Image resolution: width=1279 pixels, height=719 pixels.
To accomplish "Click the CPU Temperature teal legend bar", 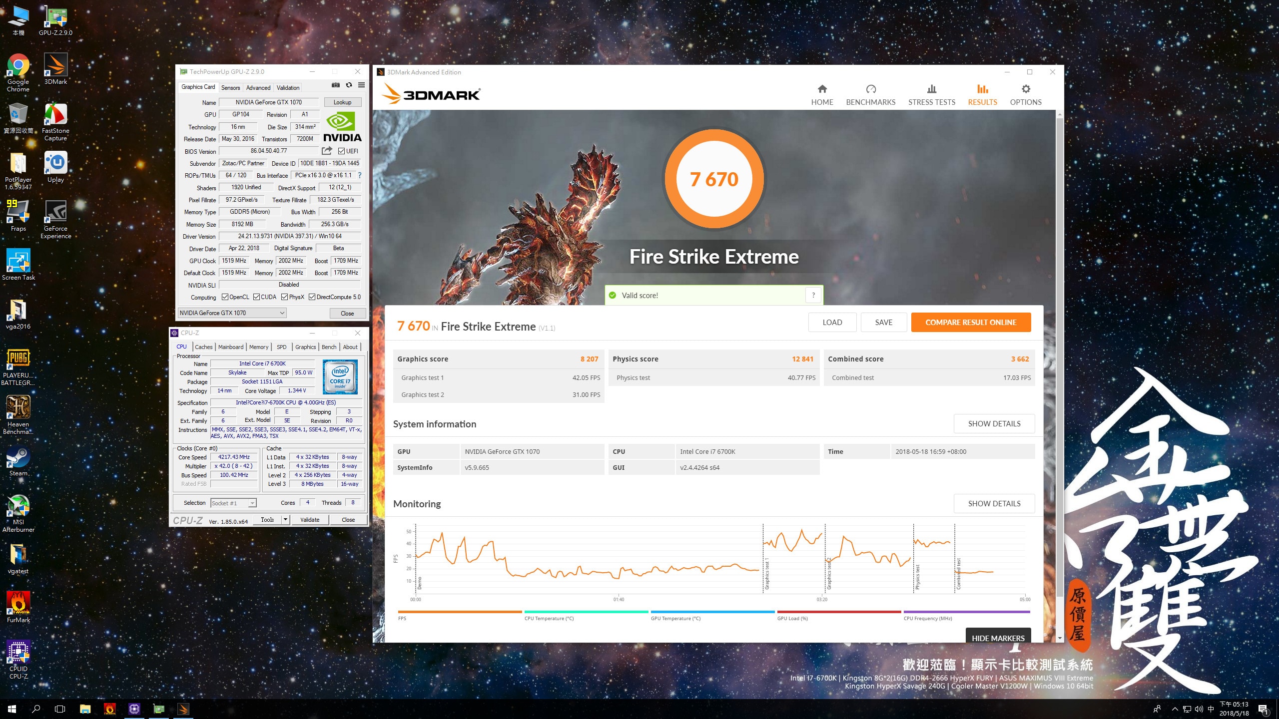I will click(586, 612).
